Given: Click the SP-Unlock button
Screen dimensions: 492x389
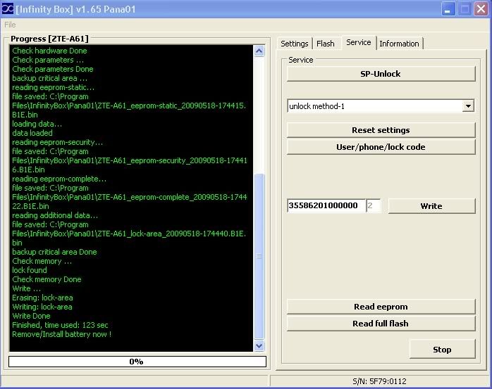Looking at the screenshot, I should [381, 74].
